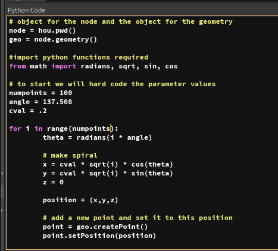Click on the theta = radians line

pyautogui.click(x=98, y=137)
